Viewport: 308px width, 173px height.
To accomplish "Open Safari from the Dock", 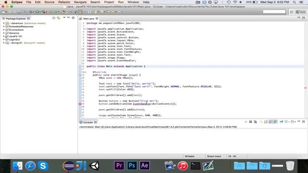I will pyautogui.click(x=30, y=166).
